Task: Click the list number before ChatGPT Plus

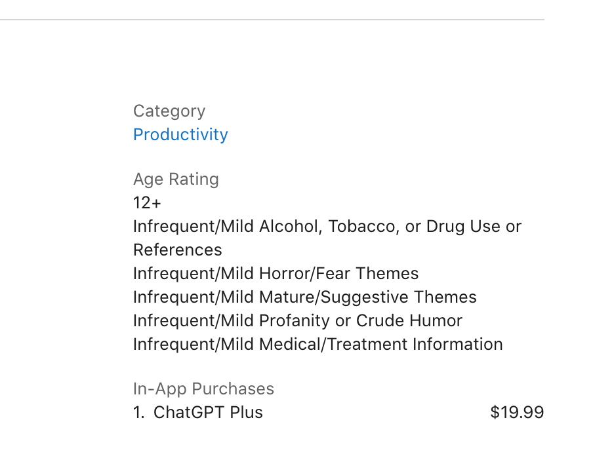Action: coord(138,412)
